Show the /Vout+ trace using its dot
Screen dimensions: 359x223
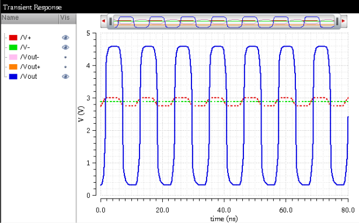[65, 67]
